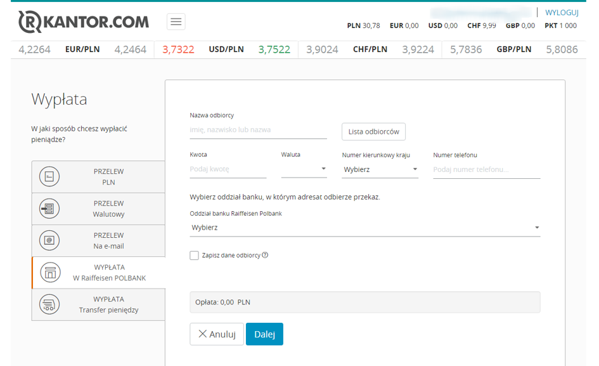Viewport: 599px width, 366px height.
Task: Click the CHF 9,99 balance
Action: coord(481,25)
